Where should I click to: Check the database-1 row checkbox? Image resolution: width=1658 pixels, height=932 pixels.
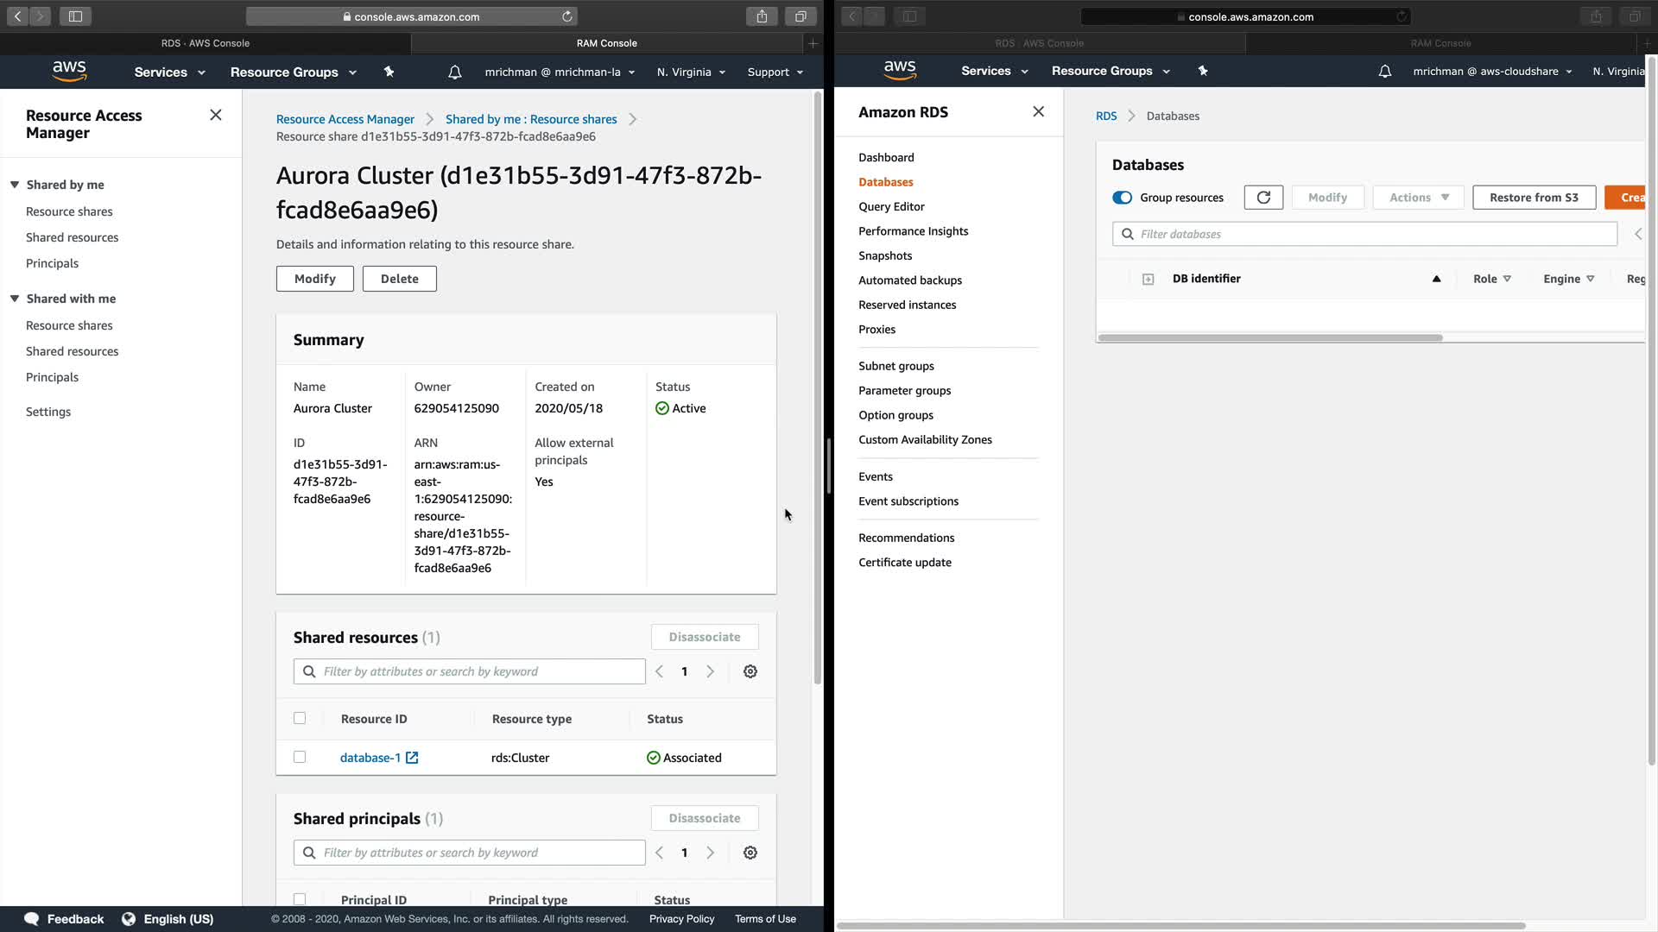(x=300, y=757)
